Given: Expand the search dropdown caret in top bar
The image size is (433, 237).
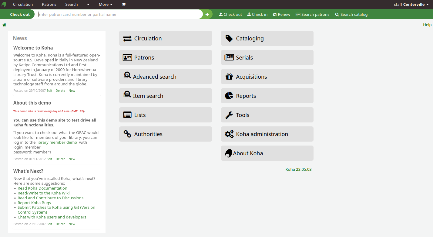Looking at the screenshot, I should click(88, 5).
